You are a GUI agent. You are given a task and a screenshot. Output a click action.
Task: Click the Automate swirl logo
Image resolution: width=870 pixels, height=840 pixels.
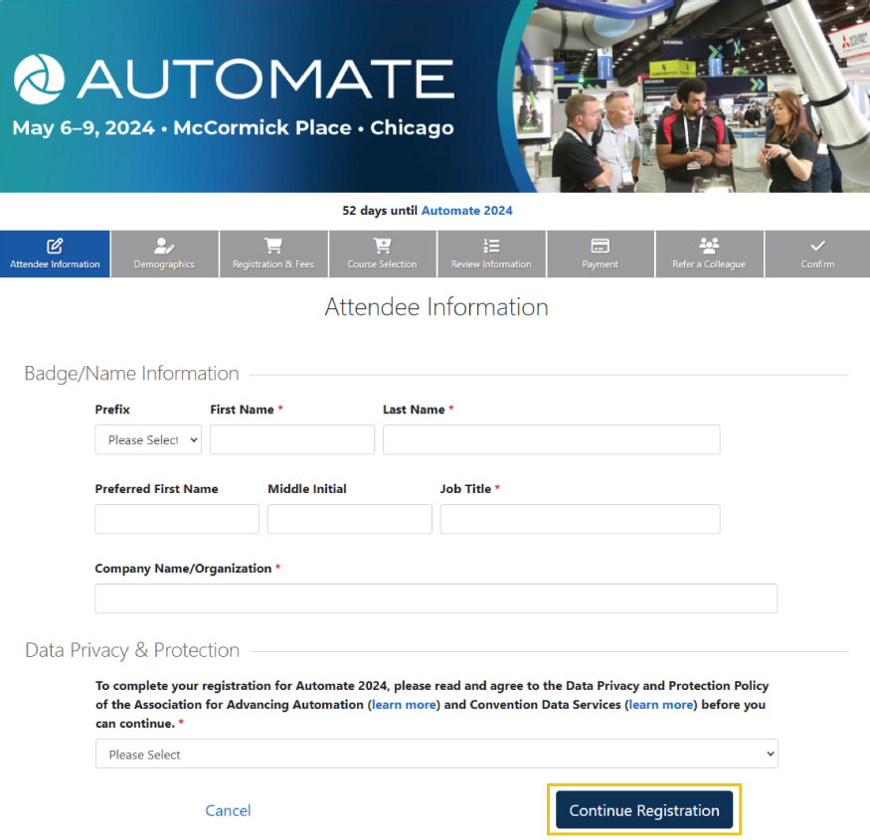pos(39,80)
